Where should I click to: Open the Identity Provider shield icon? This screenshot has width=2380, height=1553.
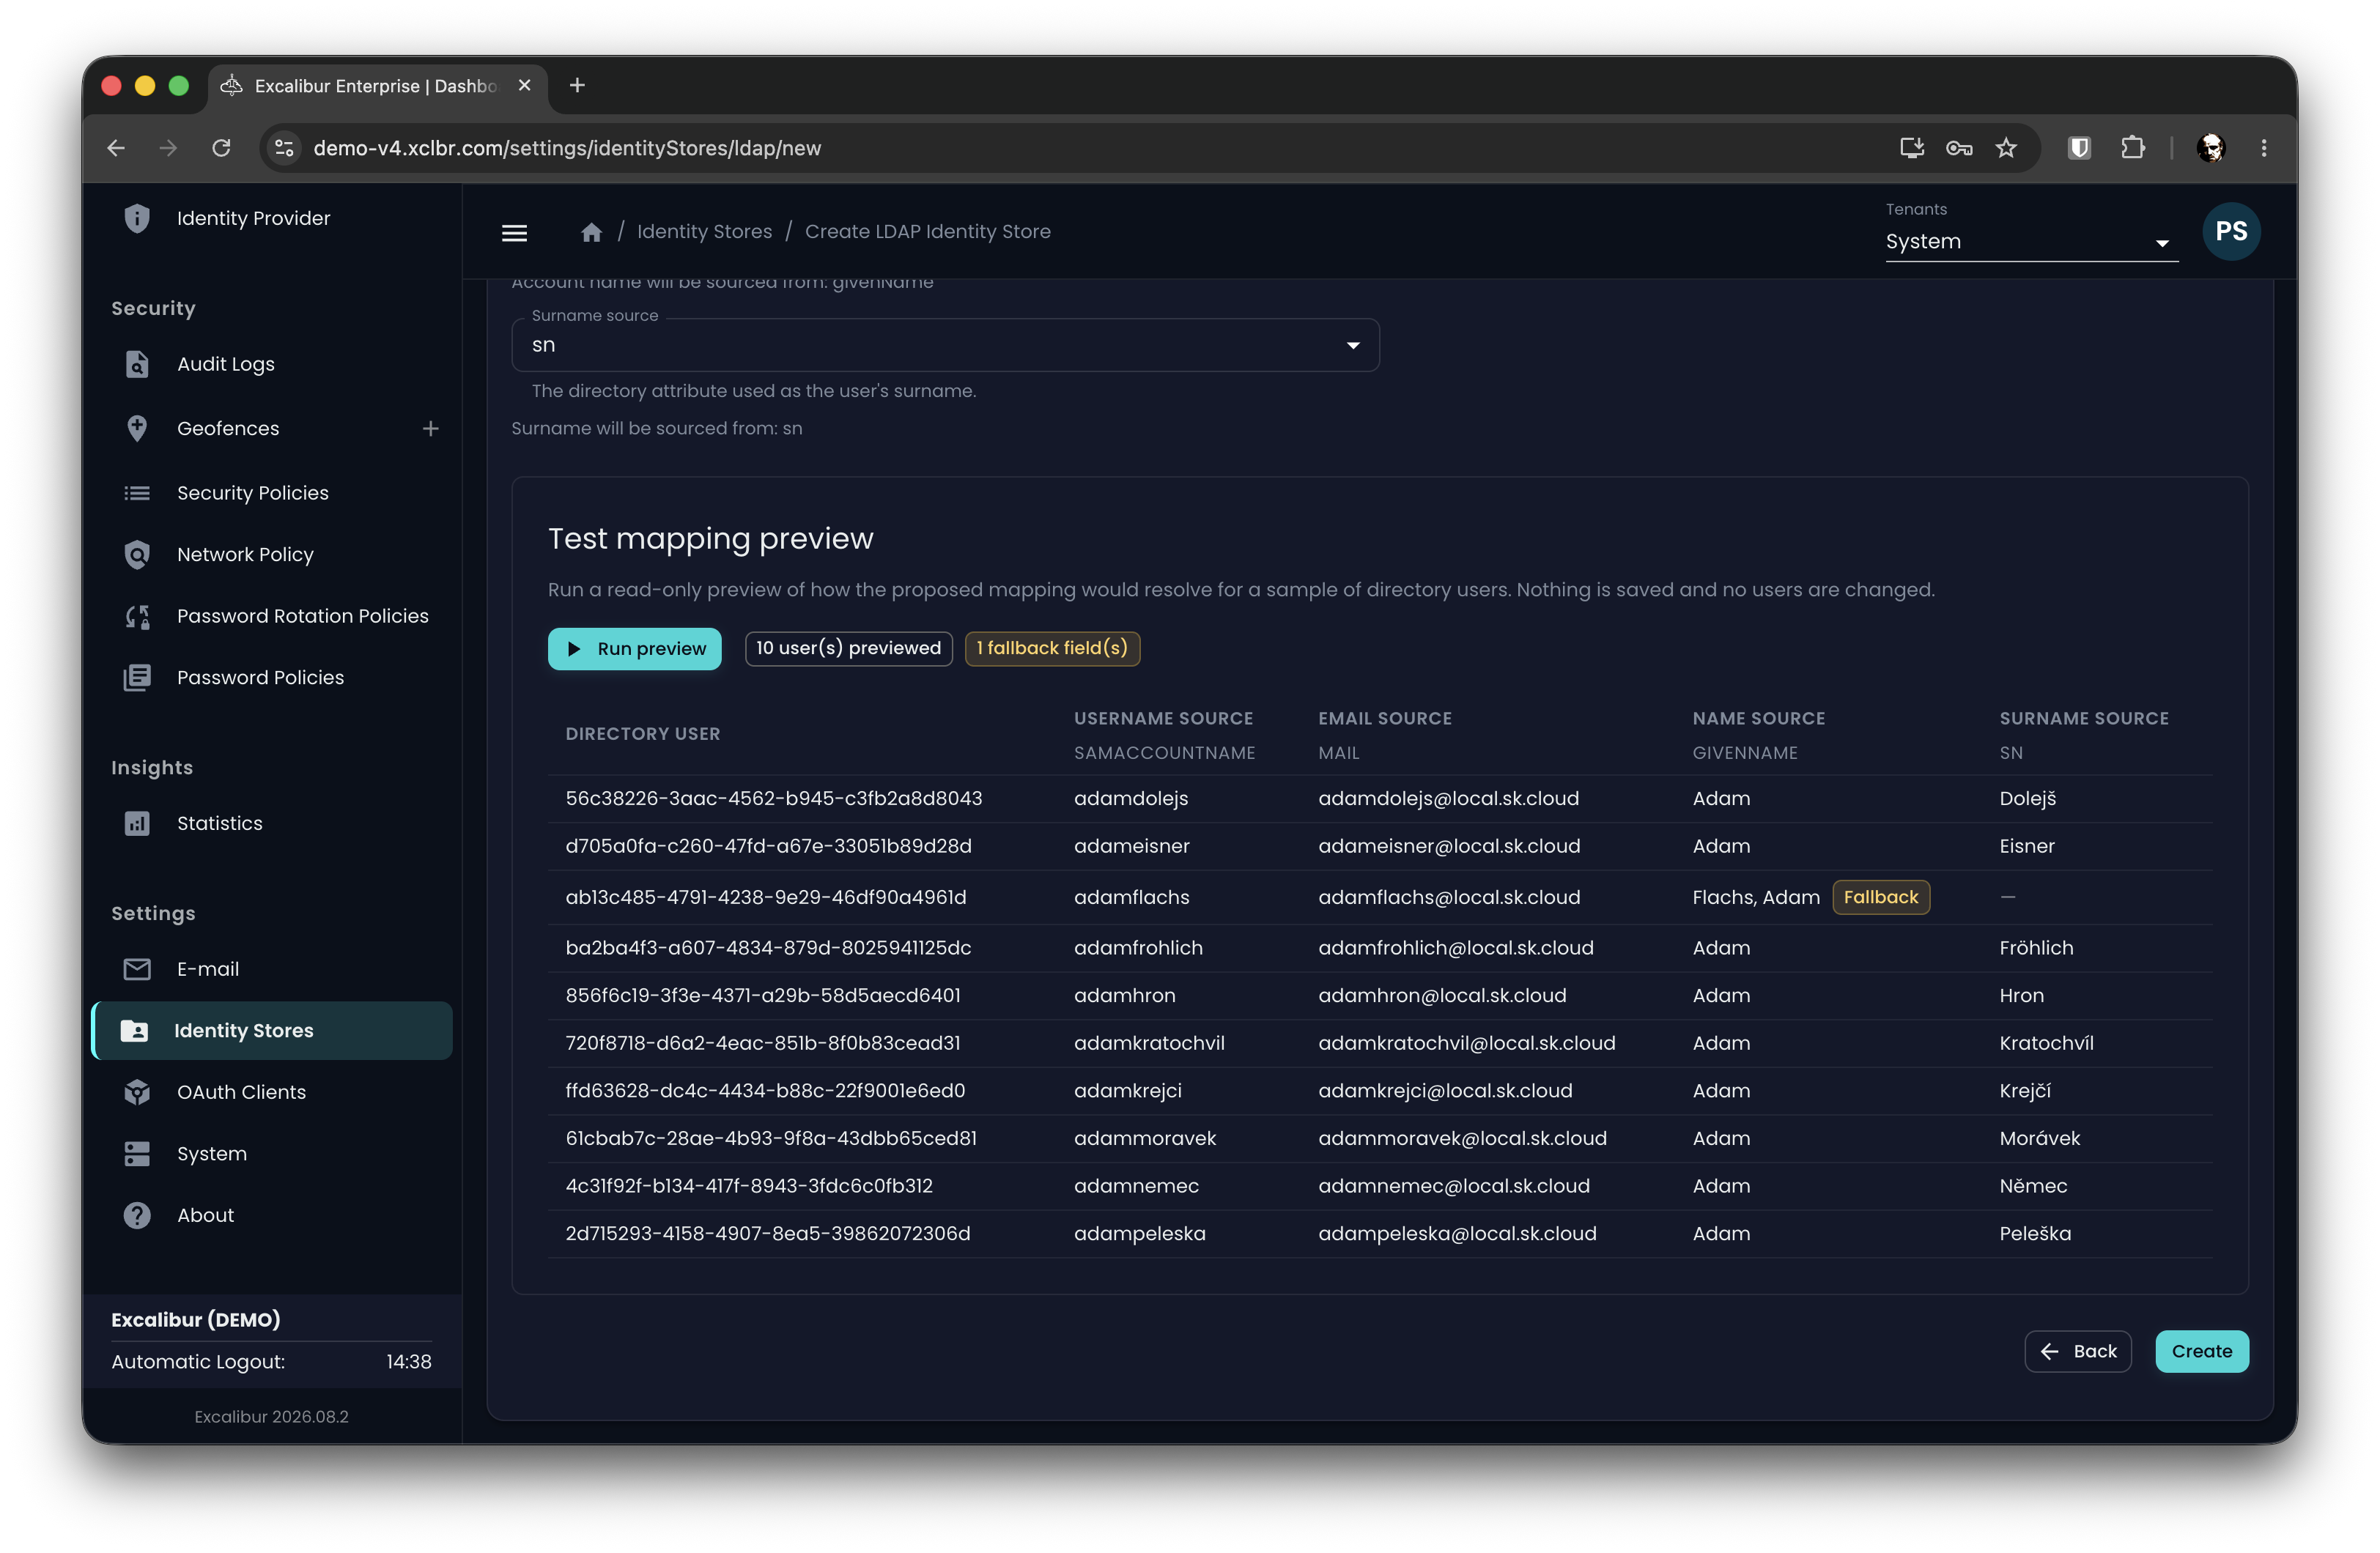pos(137,218)
